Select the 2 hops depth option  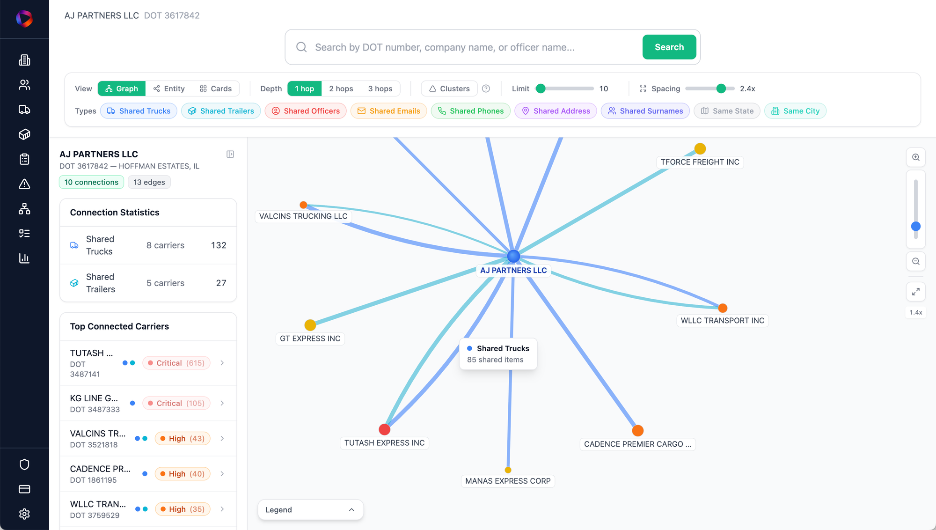341,88
